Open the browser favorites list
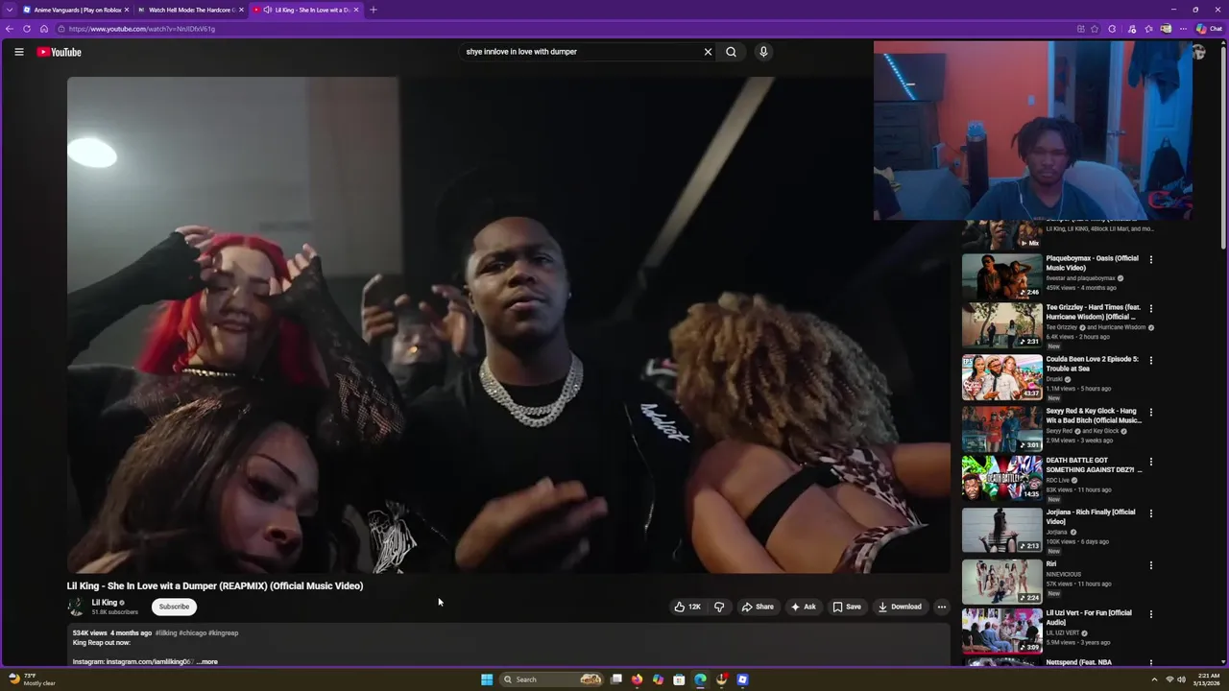This screenshot has width=1229, height=691. point(1148,29)
